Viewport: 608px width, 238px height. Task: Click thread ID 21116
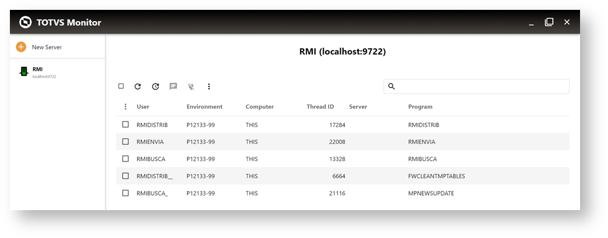[x=337, y=193]
